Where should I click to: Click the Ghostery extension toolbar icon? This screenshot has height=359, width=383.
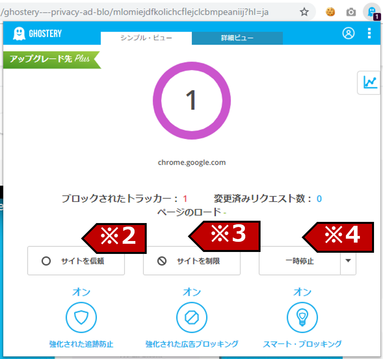click(x=372, y=12)
